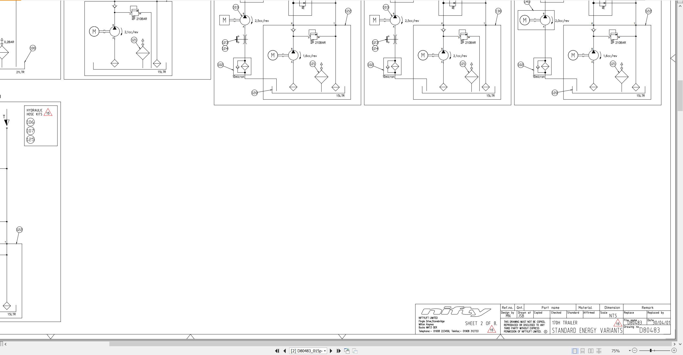The height and width of the screenshot is (355, 683).
Task: Click the HYDRAULIC HOSE KITS label
Action: coord(34,112)
